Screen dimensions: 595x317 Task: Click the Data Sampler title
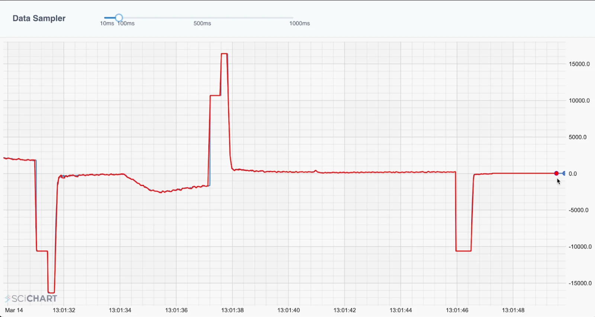(x=39, y=18)
